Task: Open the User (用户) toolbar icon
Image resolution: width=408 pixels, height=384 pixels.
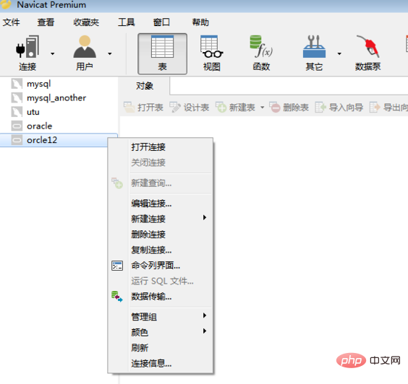Action: tap(85, 47)
